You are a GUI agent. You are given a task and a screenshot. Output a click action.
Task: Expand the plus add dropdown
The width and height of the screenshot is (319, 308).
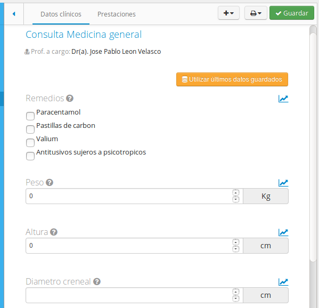(228, 13)
